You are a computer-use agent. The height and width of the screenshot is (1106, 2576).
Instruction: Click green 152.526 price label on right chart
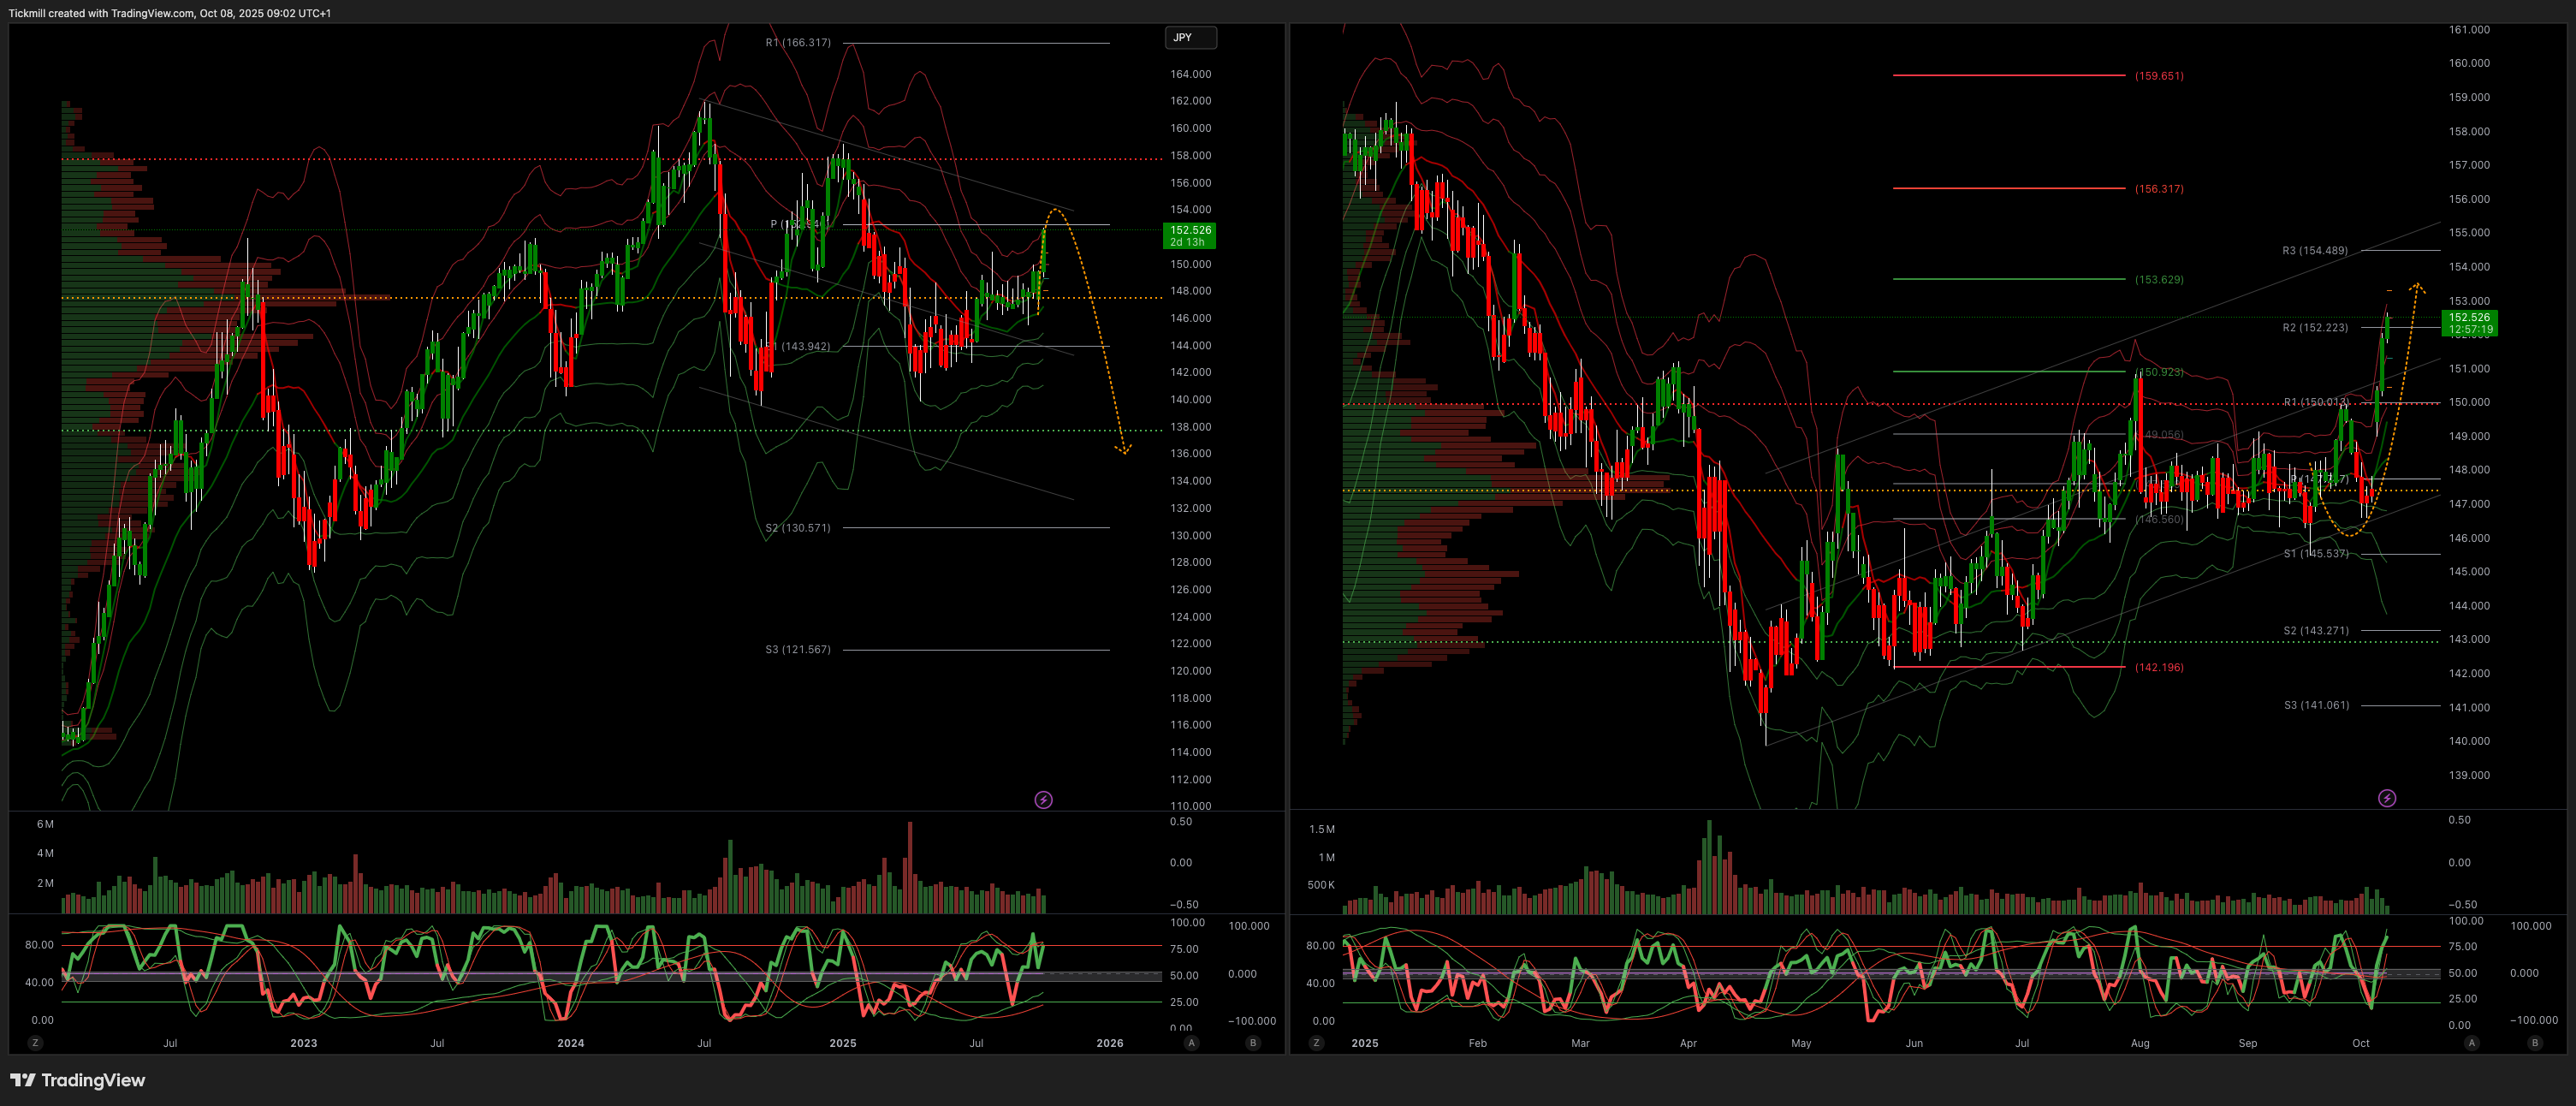[2469, 323]
